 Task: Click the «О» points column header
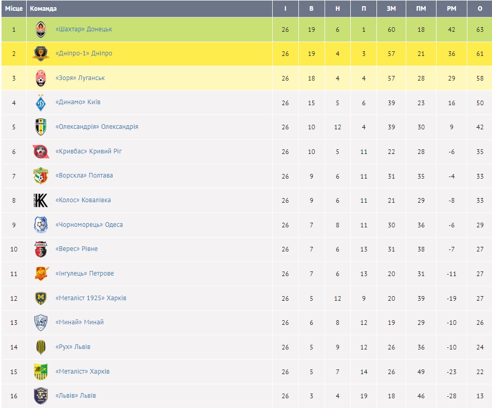click(480, 9)
